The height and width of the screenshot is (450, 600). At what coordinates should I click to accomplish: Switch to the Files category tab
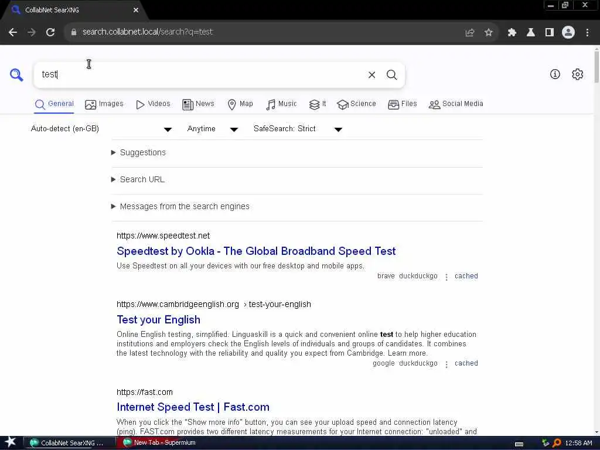point(402,104)
